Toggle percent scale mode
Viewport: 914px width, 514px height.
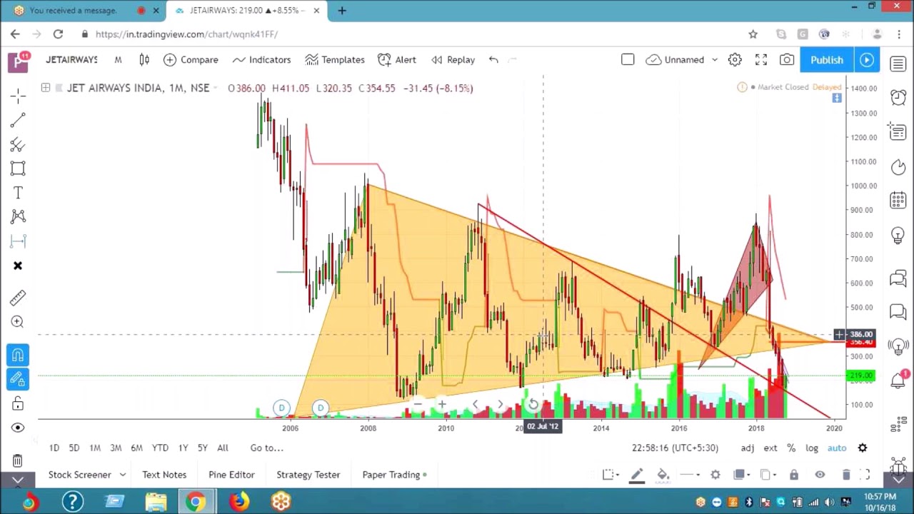click(791, 448)
